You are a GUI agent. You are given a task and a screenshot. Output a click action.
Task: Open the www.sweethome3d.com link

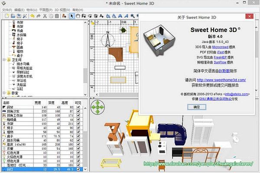coord(221,80)
